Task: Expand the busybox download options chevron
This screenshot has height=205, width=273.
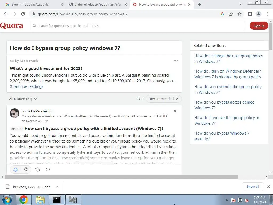Action: point(57,187)
